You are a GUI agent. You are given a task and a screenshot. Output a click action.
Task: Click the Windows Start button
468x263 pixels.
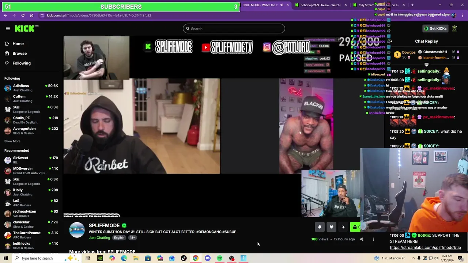point(5,258)
